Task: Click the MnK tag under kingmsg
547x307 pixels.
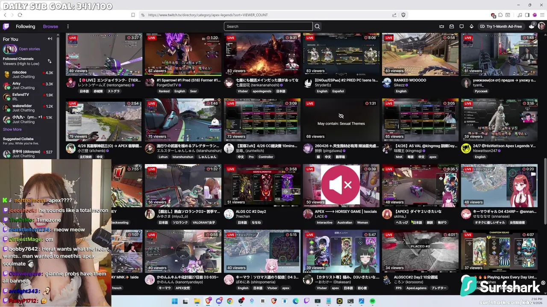Action: [399, 157]
